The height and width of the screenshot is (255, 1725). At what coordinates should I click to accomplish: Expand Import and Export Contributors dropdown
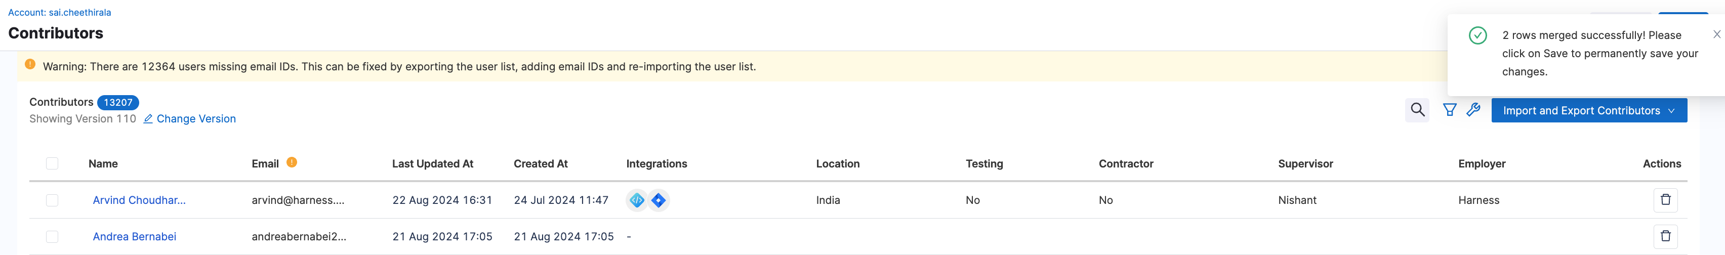pos(1588,110)
